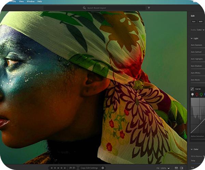Open the gear icon beside Copy Edit Settings
Viewport: 205px width, 170px height.
(102, 168)
